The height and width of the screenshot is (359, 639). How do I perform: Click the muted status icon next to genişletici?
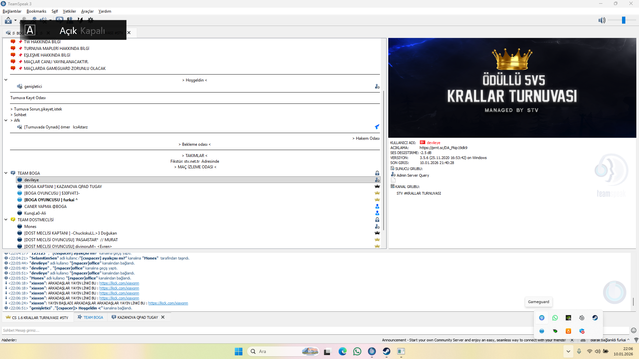(x=20, y=87)
